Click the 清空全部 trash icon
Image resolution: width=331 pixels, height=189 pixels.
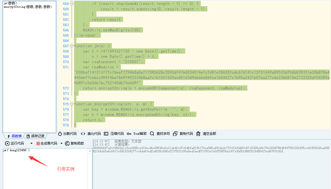point(198,134)
